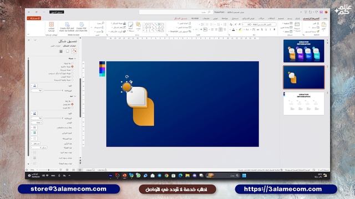Open Join type dropdown
Screen dimensions: 355x199
pyautogui.click(x=39, y=148)
